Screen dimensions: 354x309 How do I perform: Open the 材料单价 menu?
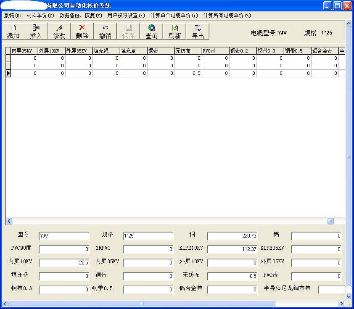pyautogui.click(x=40, y=16)
